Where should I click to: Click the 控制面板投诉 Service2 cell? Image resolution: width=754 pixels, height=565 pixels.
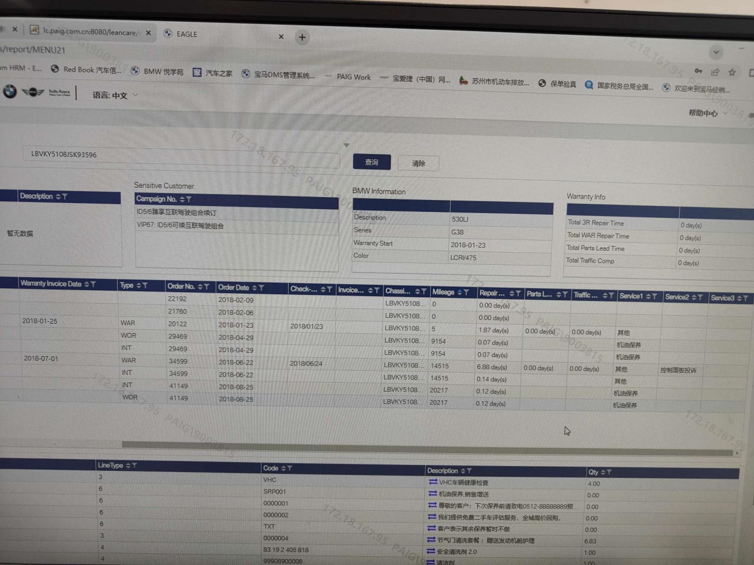pos(678,370)
